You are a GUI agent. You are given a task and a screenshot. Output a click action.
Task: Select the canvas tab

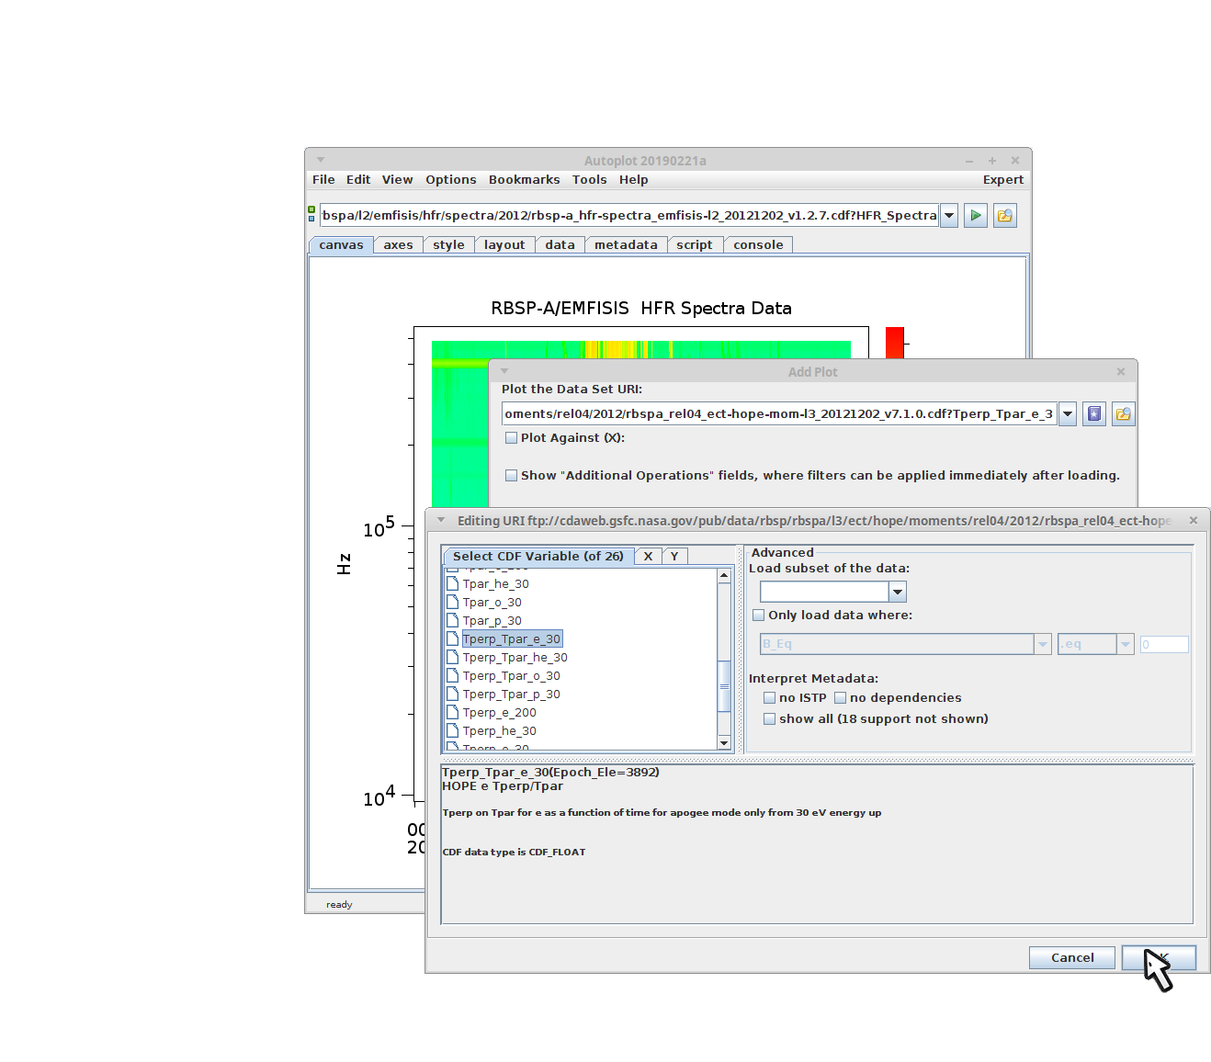pos(341,245)
